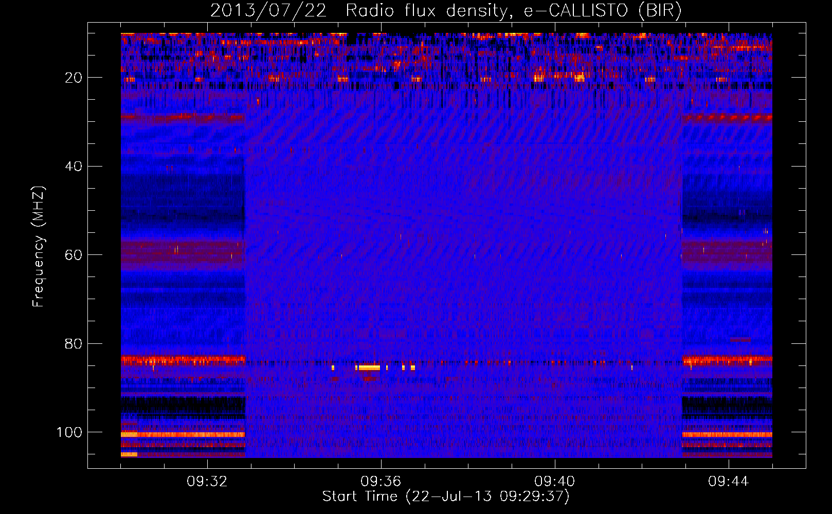Click the 40 MHz frequency tick label
The image size is (832, 514).
point(74,166)
